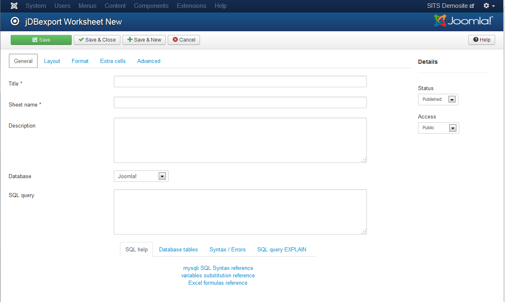Click the green Save button

coord(41,40)
